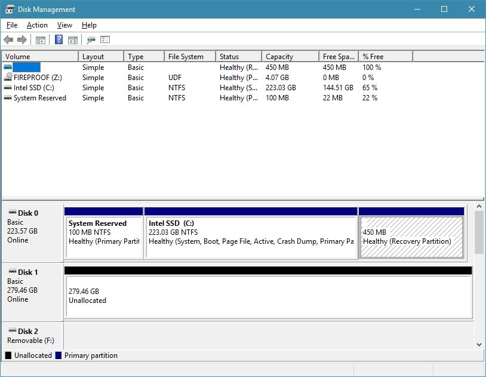This screenshot has height=377, width=486.
Task: Open the File menu
Action: (11, 25)
